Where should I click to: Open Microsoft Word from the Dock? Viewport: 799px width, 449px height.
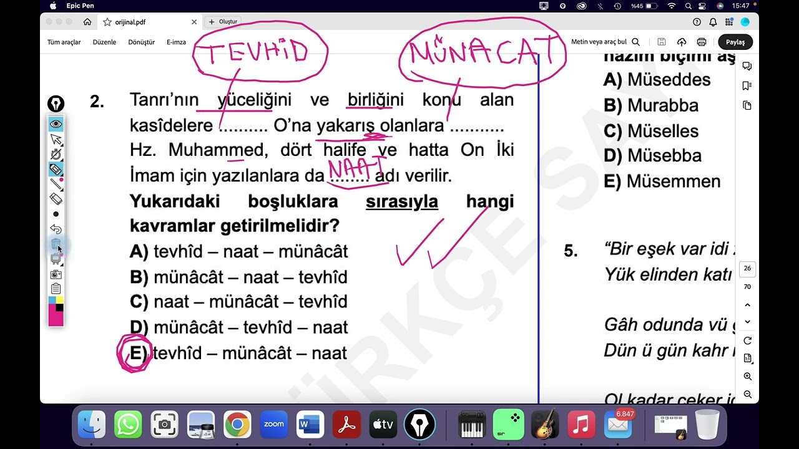coord(310,425)
